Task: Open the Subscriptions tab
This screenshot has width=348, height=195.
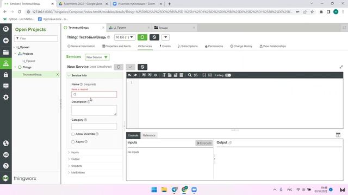Action: pyautogui.click(x=188, y=46)
